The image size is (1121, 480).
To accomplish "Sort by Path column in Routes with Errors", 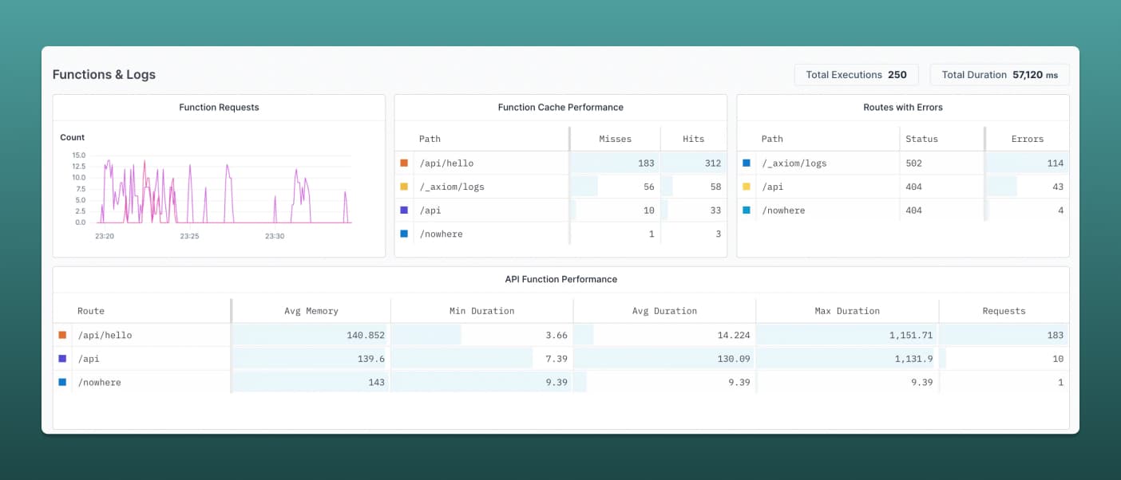I will (x=772, y=139).
